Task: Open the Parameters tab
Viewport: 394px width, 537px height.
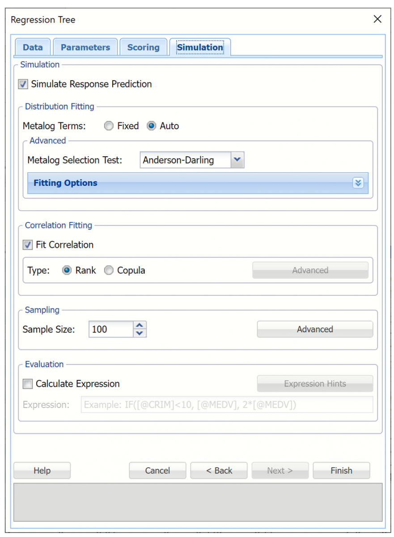Action: click(x=85, y=47)
